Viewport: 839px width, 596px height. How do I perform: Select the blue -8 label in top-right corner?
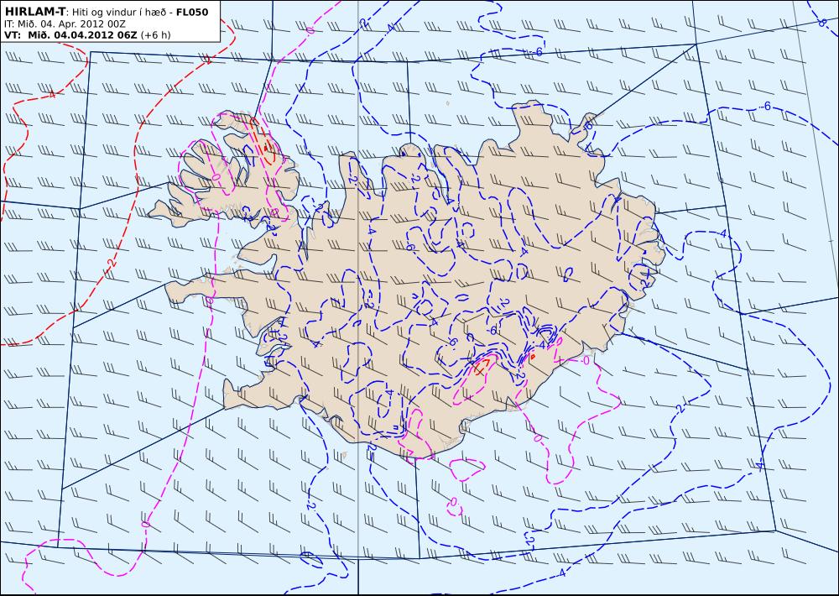point(821,22)
